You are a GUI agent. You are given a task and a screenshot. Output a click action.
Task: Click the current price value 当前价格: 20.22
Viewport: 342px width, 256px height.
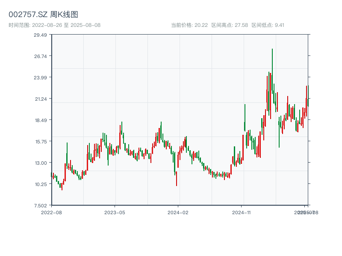189,25
